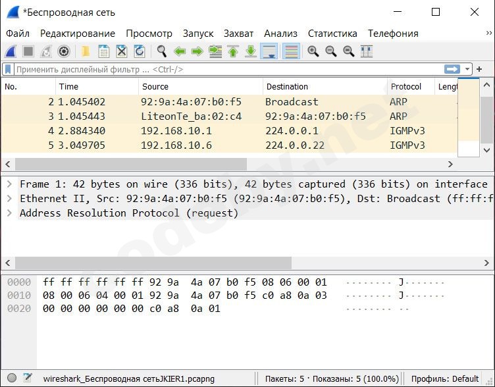Edit capture file properties pencil icon
This screenshot has height=387, width=495.
28,378
